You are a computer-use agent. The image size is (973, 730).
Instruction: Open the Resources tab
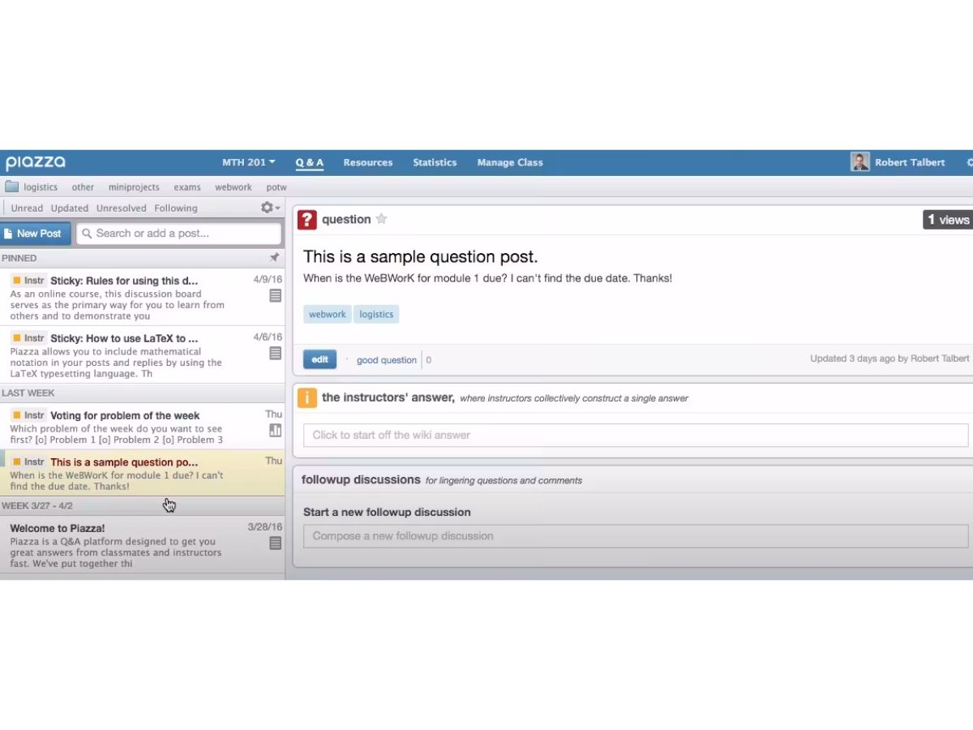[x=367, y=162]
